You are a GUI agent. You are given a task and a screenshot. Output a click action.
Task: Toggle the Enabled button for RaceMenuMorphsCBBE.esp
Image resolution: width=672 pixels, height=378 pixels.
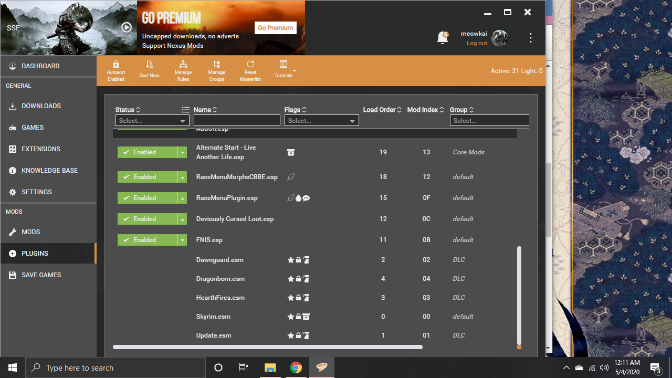(x=148, y=177)
